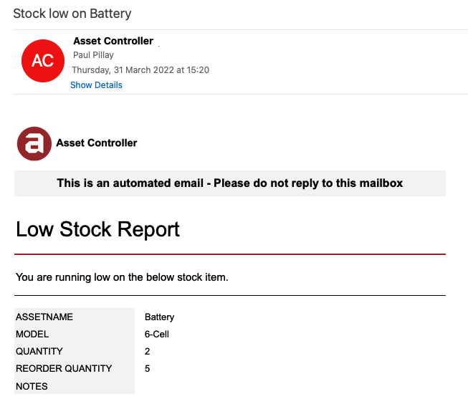The height and width of the screenshot is (409, 468).
Task: Click the quantity value 2
Action: coord(147,352)
